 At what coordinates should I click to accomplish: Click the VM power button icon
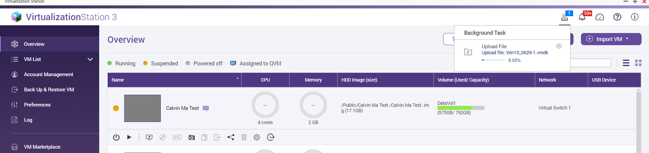[x=116, y=137]
